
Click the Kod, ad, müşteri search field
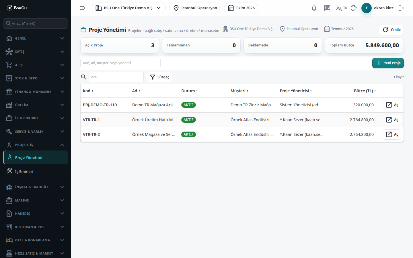pyautogui.click(x=120, y=63)
